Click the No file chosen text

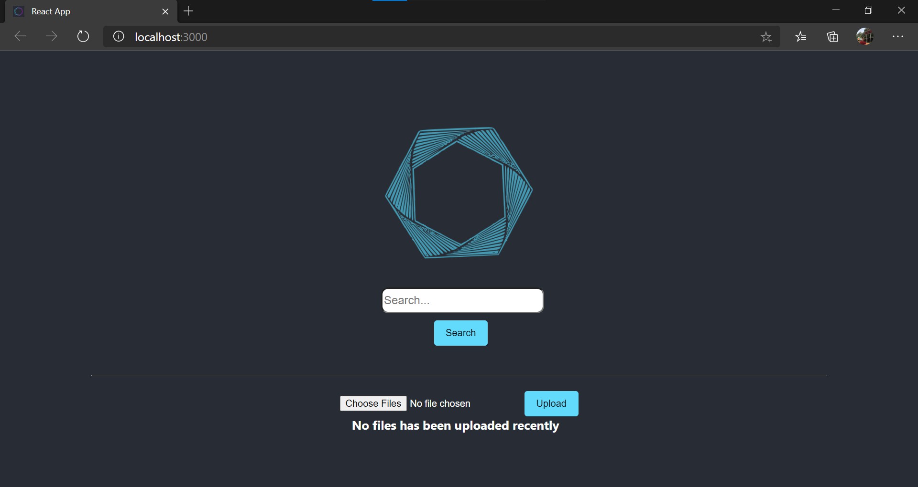[x=440, y=403]
